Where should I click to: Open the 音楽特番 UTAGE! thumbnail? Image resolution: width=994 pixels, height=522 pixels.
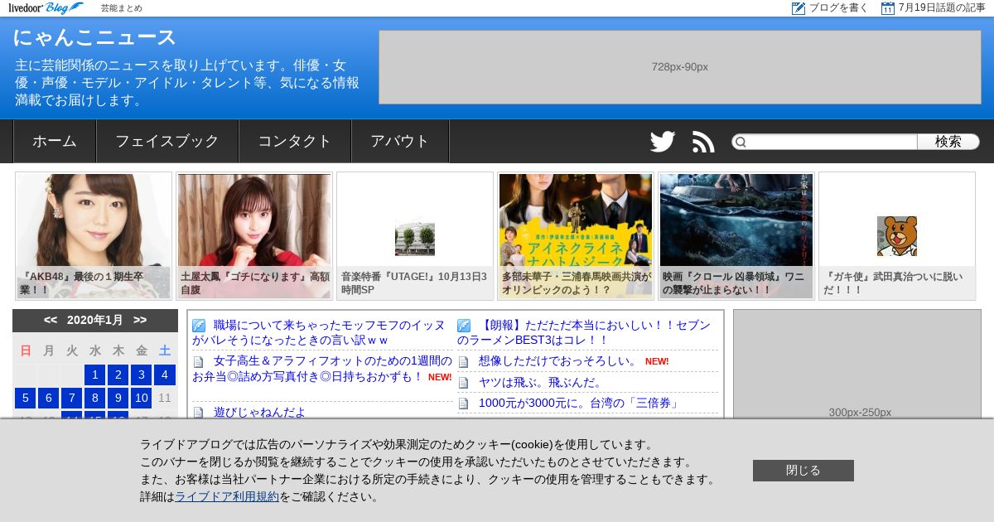(415, 236)
